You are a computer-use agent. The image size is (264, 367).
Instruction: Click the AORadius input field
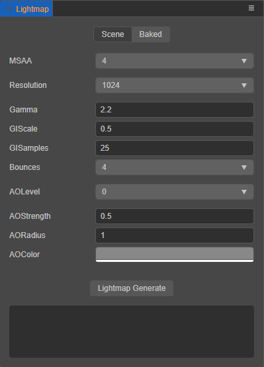[175, 235]
